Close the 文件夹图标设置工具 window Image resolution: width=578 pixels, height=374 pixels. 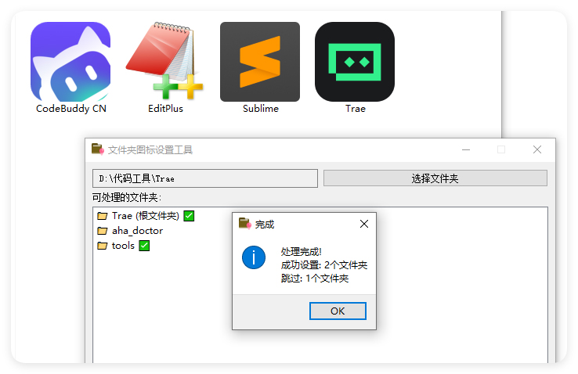tap(537, 149)
